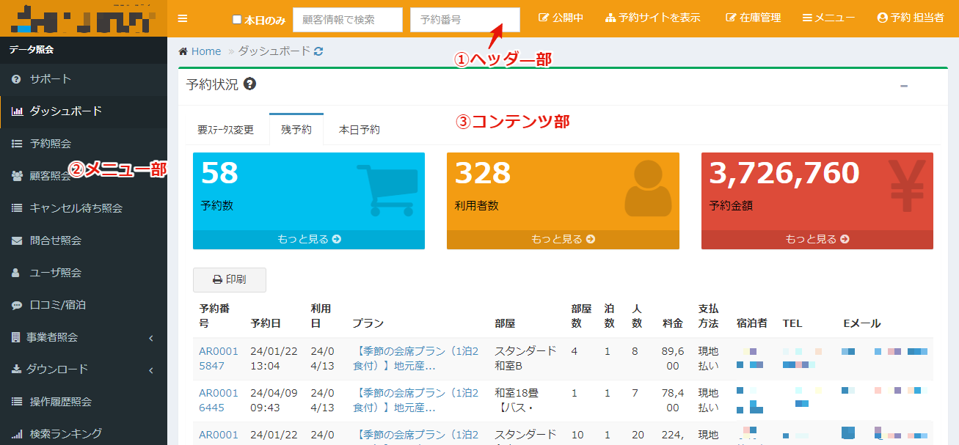
Task: Open the header メニュー item
Action: (x=828, y=18)
